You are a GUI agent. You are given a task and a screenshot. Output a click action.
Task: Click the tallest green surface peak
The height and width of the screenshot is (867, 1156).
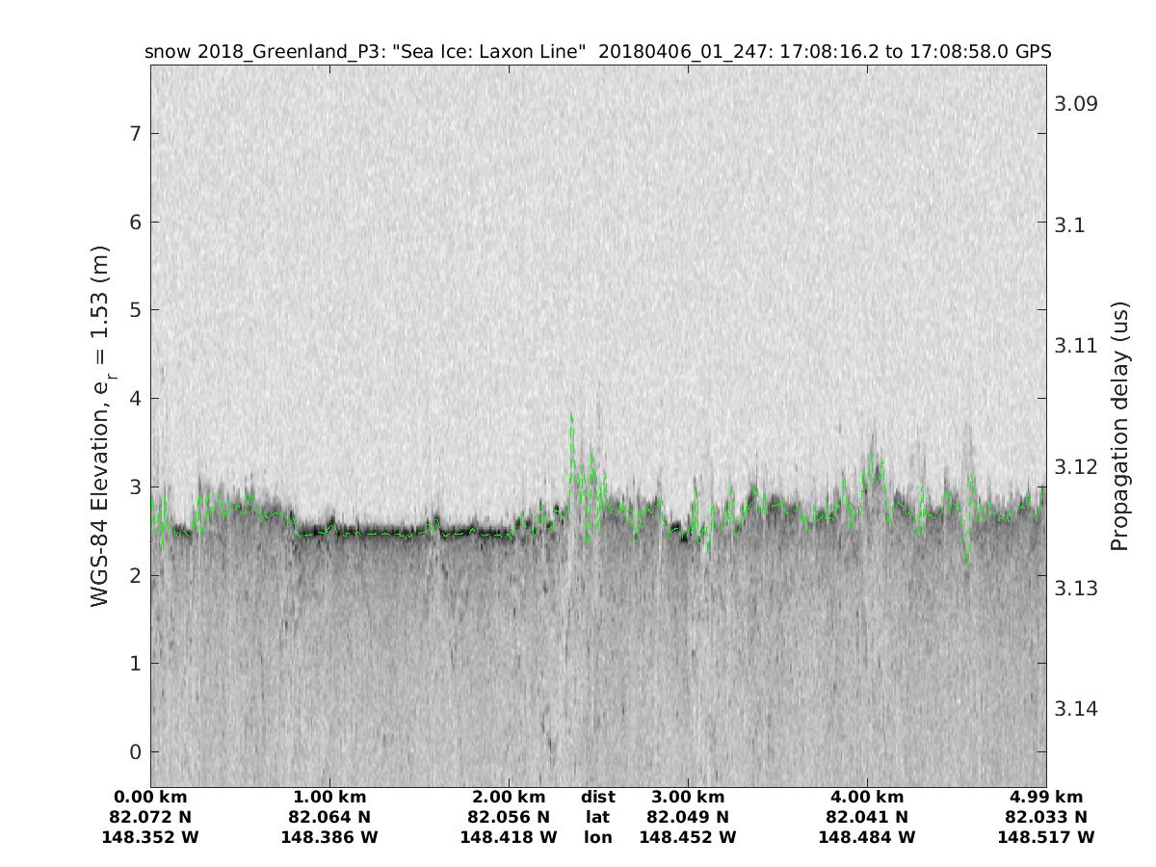[571, 417]
